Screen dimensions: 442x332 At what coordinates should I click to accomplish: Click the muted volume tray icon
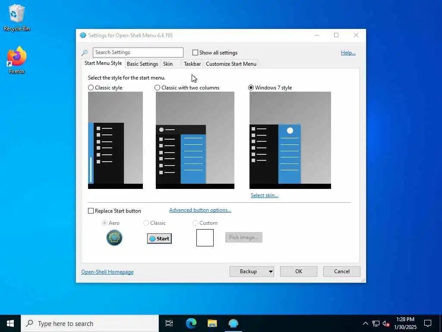click(x=386, y=323)
